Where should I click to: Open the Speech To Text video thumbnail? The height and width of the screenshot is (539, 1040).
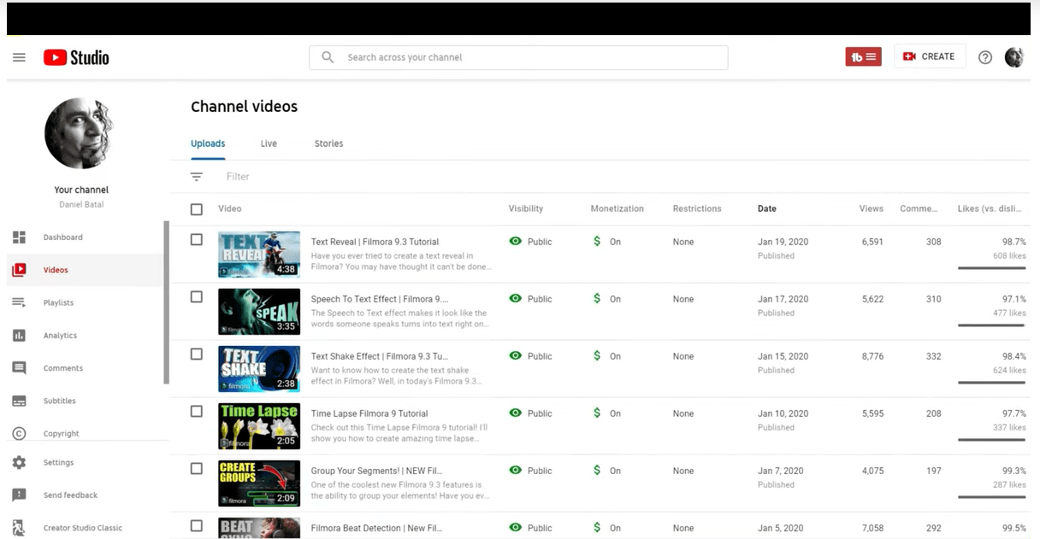(x=259, y=312)
